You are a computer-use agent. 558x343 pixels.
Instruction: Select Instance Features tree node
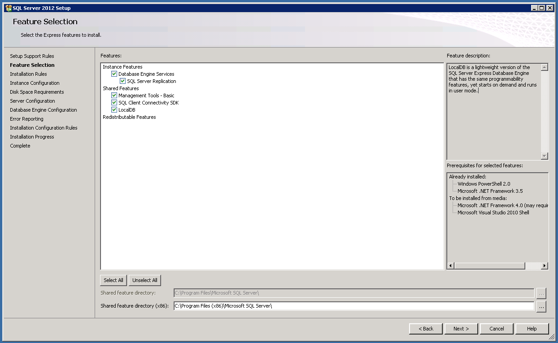[122, 67]
